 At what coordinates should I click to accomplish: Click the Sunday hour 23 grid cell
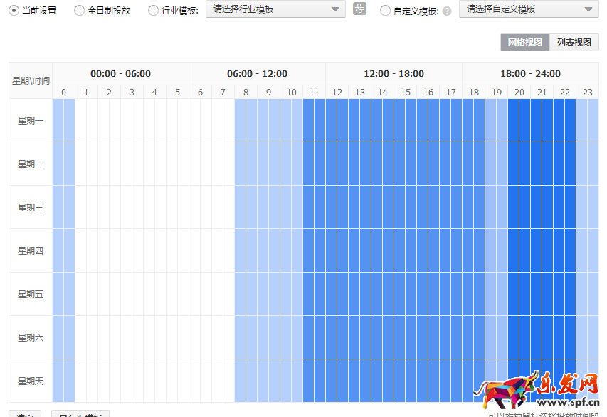pos(587,381)
